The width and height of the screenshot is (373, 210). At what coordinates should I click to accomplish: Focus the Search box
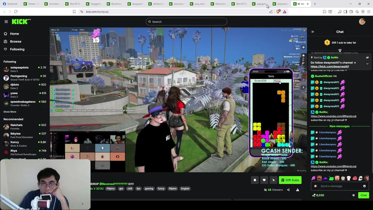point(186,22)
